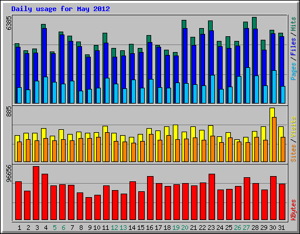Screen dimensions: 300x234
Task: Select the shortest red KBytes bar on day 9
Action: (89, 209)
